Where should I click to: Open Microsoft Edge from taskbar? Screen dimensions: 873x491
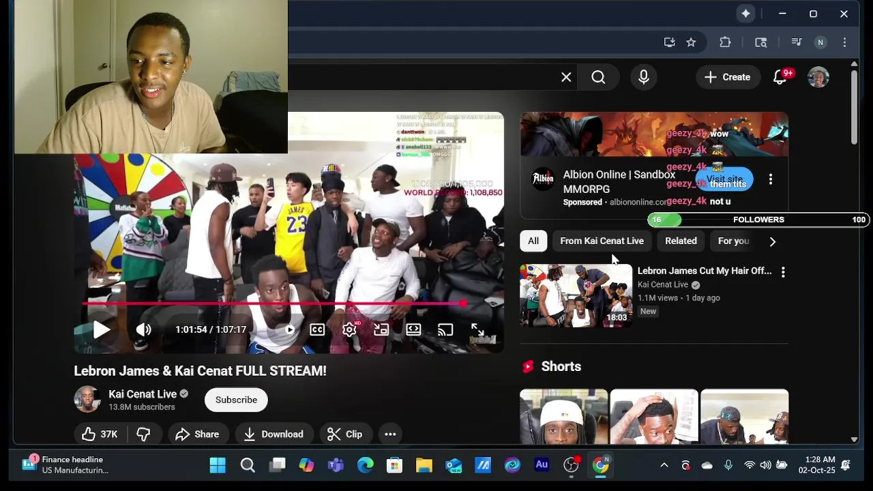click(x=366, y=465)
